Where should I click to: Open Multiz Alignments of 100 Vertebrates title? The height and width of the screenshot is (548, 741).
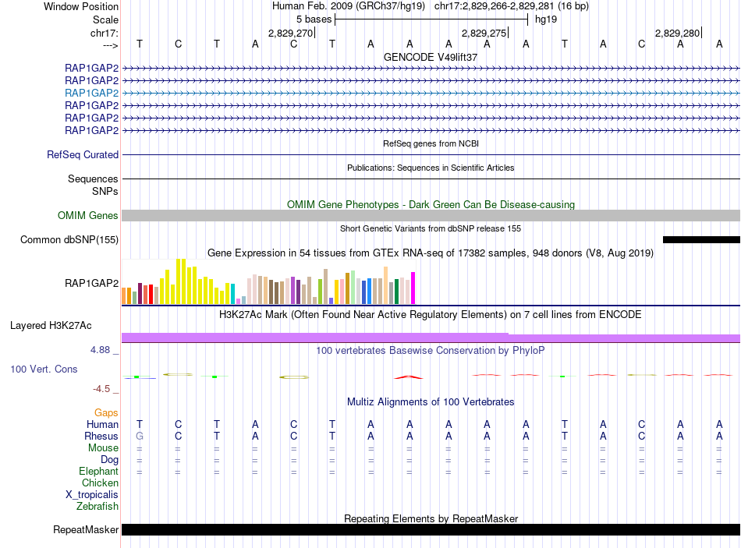[x=431, y=402]
